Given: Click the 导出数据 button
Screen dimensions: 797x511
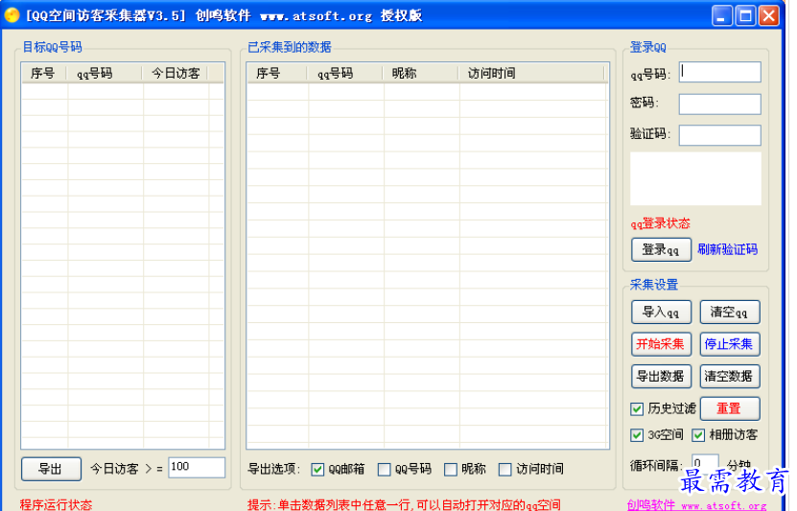Looking at the screenshot, I should (x=661, y=377).
